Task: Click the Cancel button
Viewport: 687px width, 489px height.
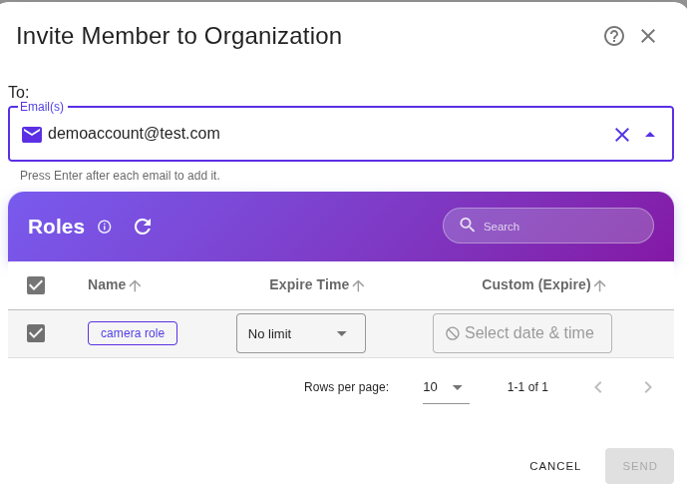Action: tap(554, 466)
